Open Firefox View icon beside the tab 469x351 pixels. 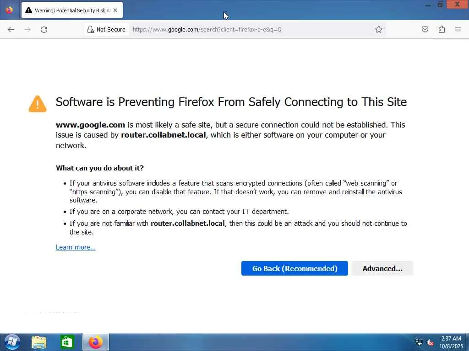[x=10, y=10]
